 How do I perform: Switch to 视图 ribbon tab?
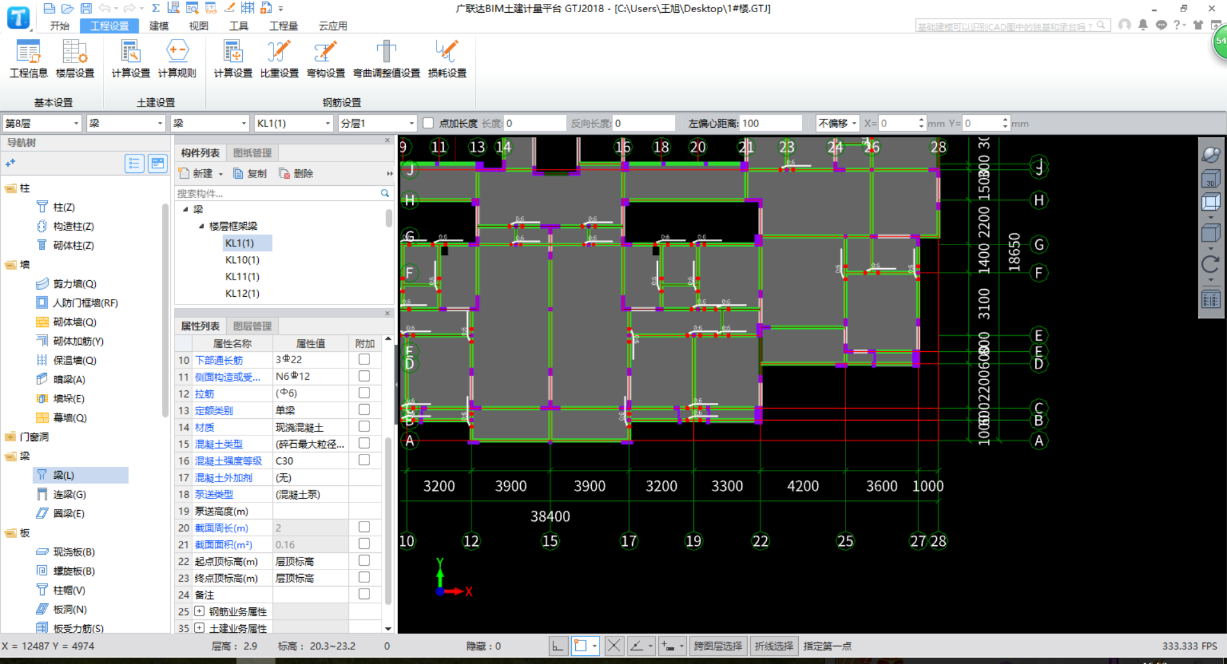[198, 26]
